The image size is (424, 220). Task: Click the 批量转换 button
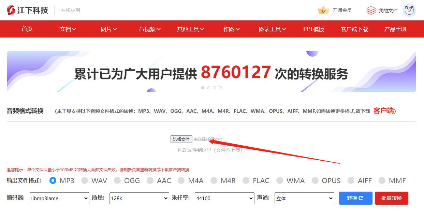(x=391, y=198)
